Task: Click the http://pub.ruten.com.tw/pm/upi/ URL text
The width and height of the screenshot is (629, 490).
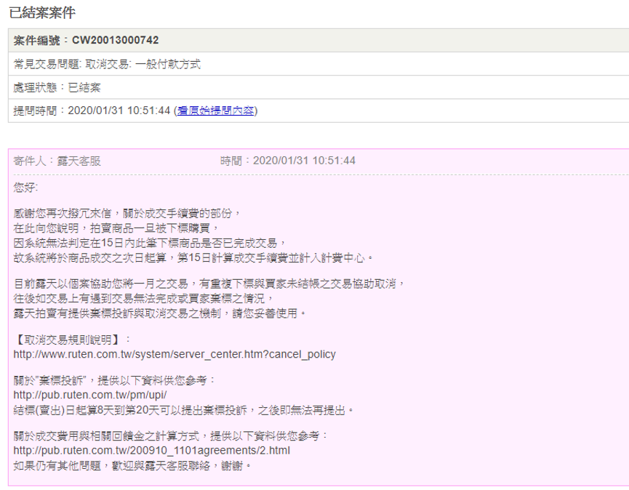Action: [90, 395]
